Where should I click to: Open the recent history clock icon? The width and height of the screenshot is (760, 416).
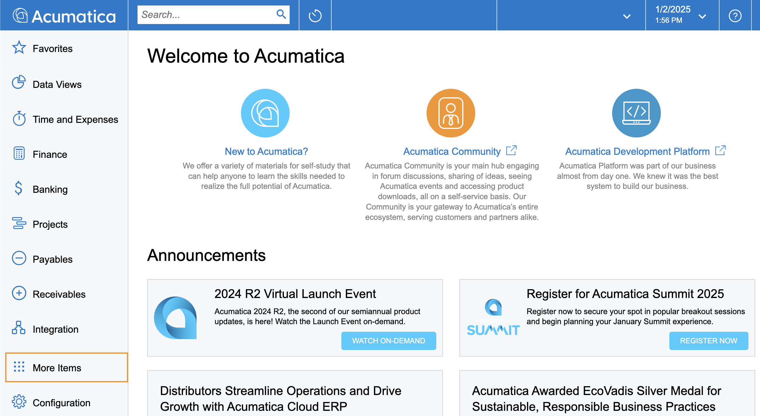[315, 16]
